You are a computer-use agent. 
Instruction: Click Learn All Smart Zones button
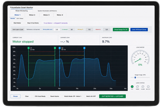click(x=139, y=29)
